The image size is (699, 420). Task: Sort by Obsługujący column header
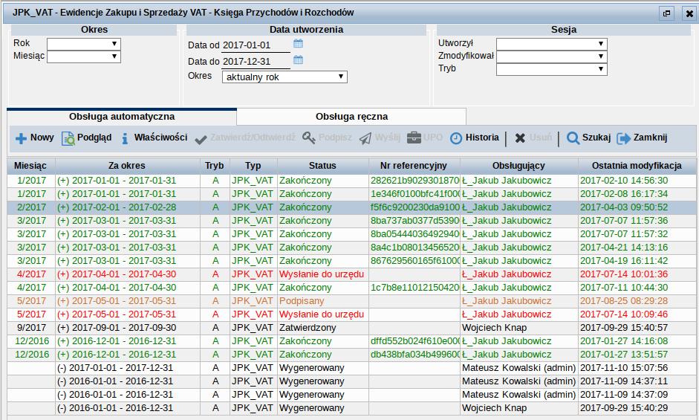pyautogui.click(x=518, y=166)
